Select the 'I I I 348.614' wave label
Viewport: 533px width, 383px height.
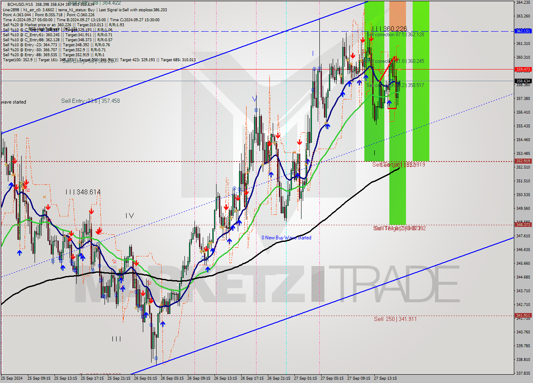(82, 192)
